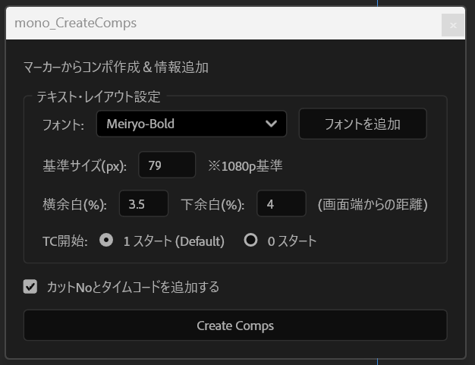Click the フォント: label
Viewport: 475px width, 365px height.
[x=64, y=124]
